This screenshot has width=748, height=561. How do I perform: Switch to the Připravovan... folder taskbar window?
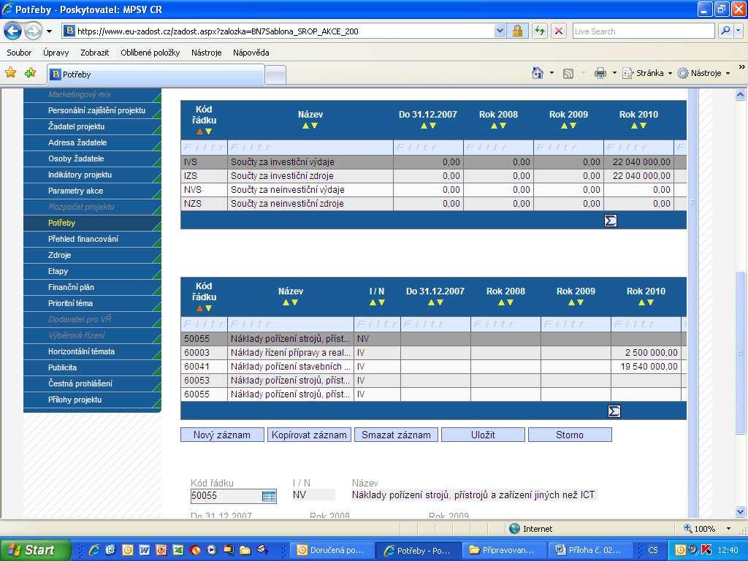504,550
